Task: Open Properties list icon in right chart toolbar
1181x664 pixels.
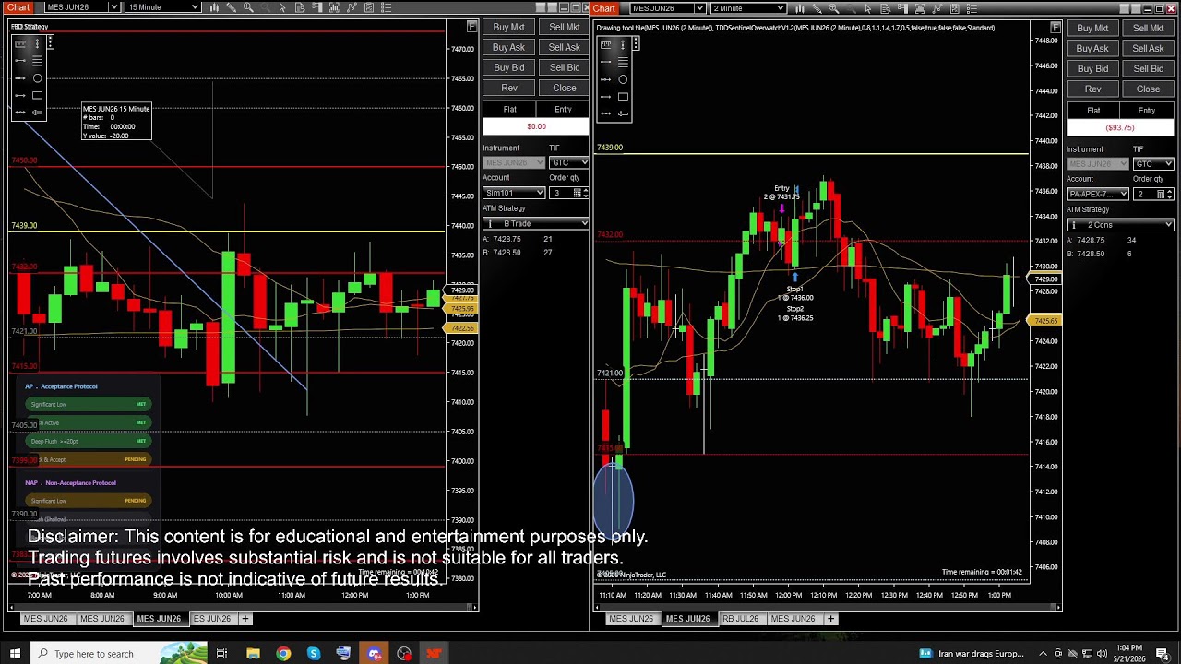Action: pos(972,8)
